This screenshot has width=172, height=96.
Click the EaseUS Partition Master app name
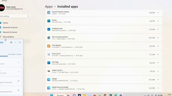coord(60,12)
